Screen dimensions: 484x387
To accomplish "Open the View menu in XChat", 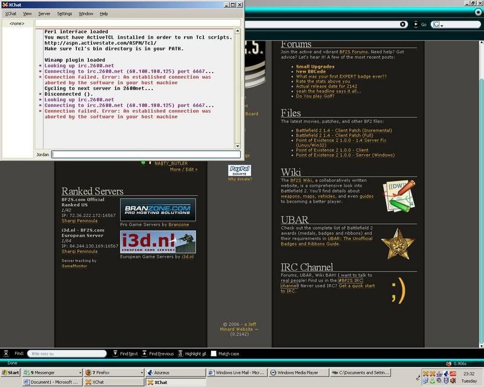I will [27, 13].
